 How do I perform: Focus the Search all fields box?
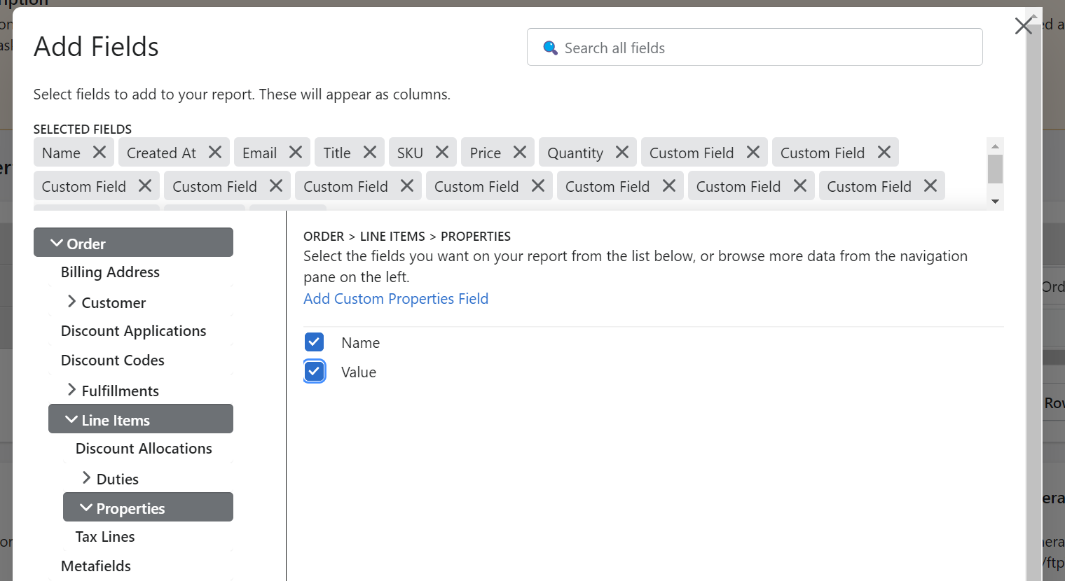755,47
